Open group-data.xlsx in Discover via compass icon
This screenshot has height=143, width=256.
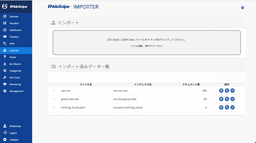click(x=221, y=99)
